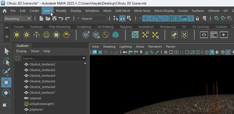Open the Mesh Tools menu
234x114 pixels.
(142, 11)
